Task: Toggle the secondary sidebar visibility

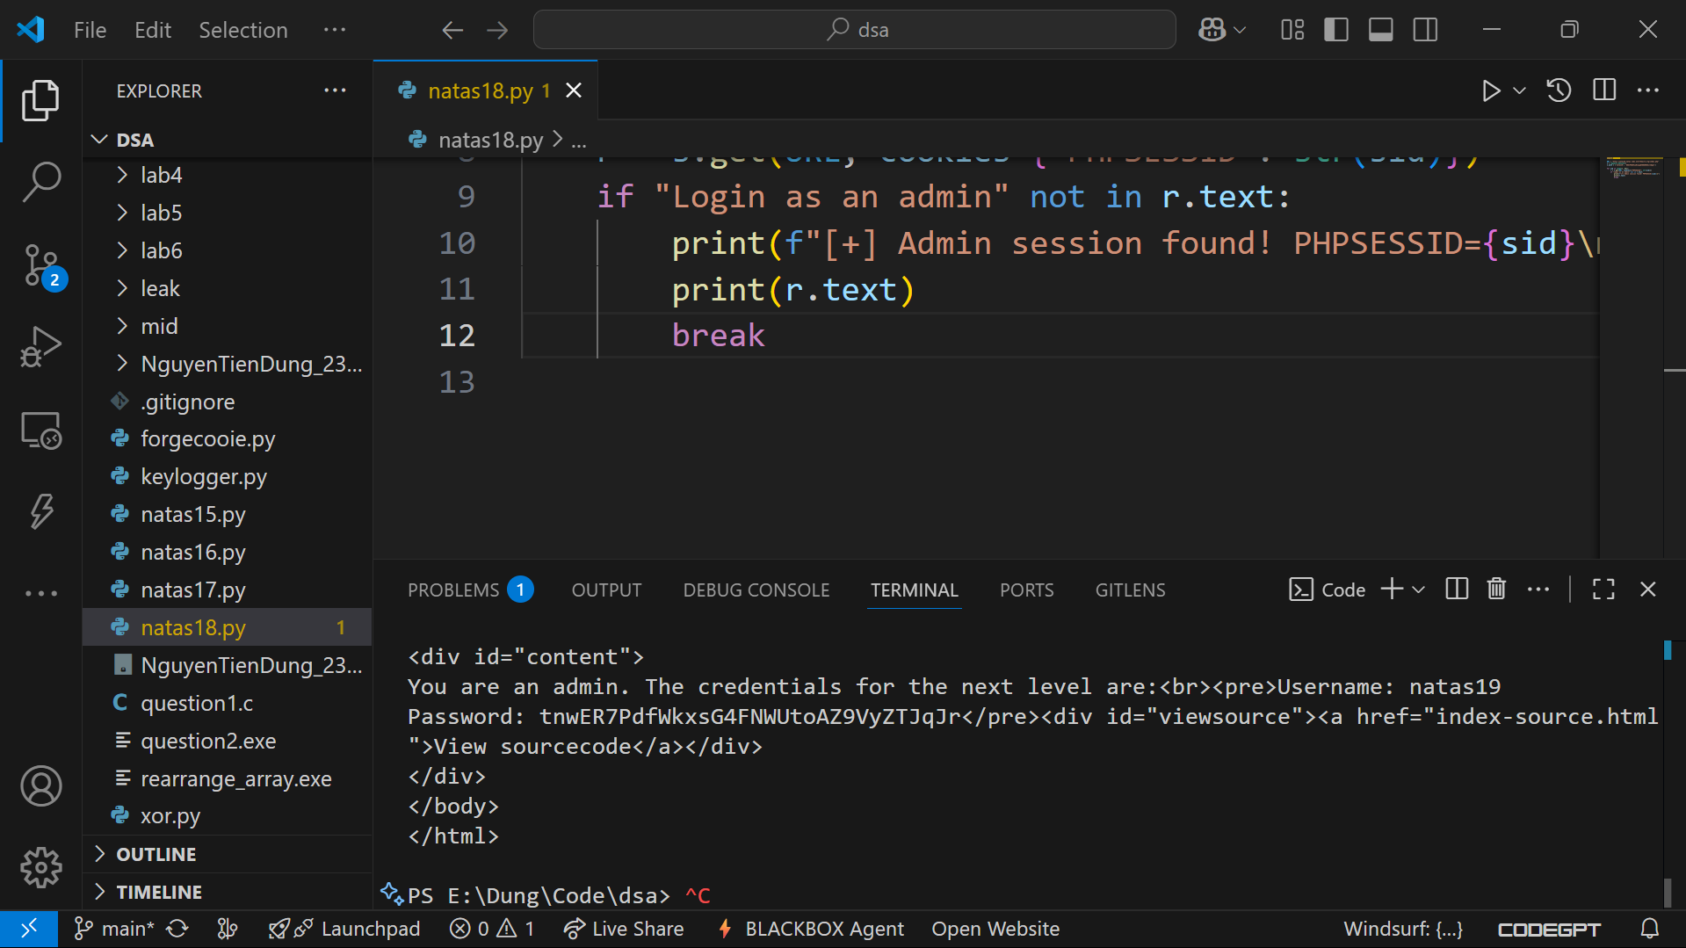Action: [x=1425, y=30]
